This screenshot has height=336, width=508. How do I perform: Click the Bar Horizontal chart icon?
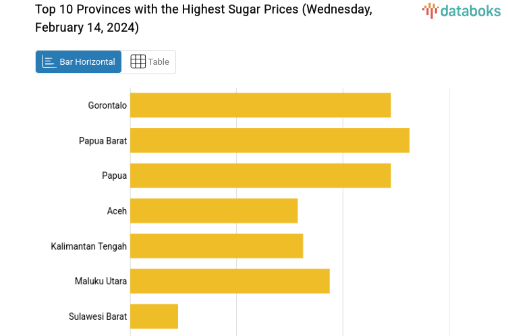click(49, 62)
